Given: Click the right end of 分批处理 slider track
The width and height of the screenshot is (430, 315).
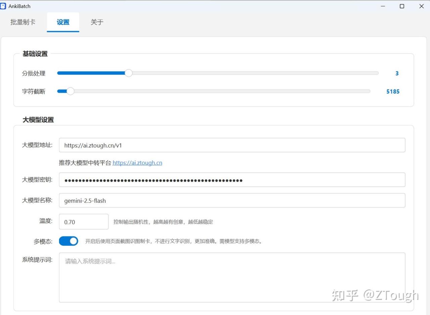Looking at the screenshot, I should tap(376, 73).
